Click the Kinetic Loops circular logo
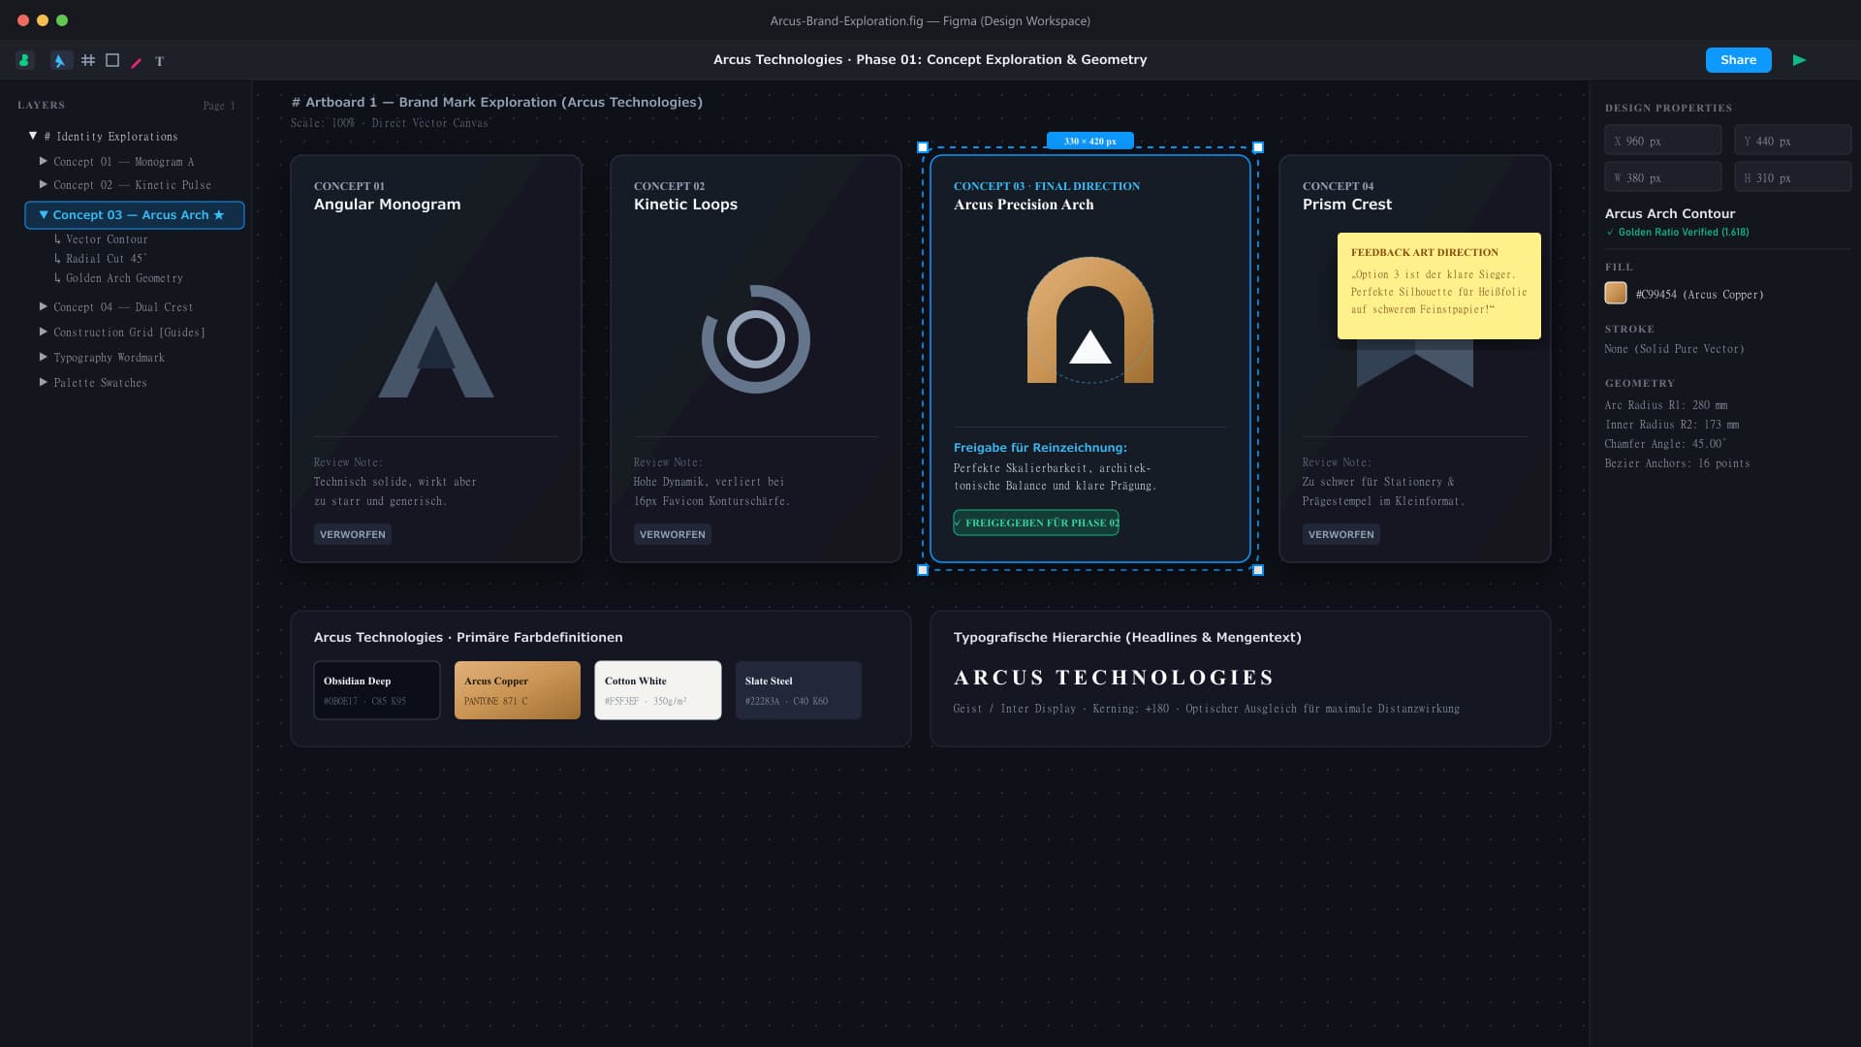This screenshot has height=1047, width=1861. pyautogui.click(x=756, y=339)
